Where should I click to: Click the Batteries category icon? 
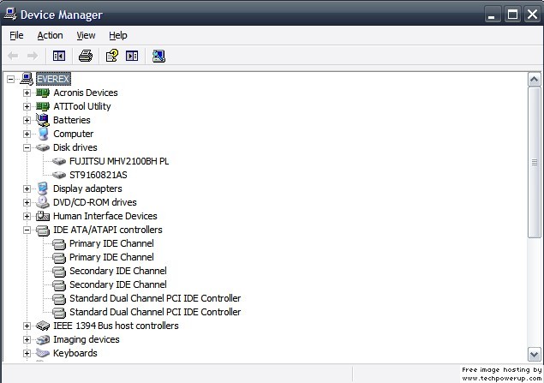tap(43, 120)
